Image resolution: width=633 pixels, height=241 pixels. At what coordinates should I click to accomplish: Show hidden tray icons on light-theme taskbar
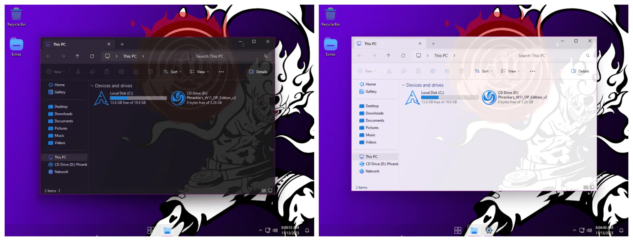575,230
